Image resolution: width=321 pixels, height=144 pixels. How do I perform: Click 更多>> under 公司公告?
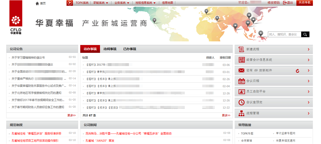[x=72, y=115]
